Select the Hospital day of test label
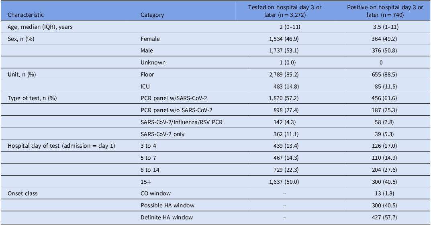 61,146
